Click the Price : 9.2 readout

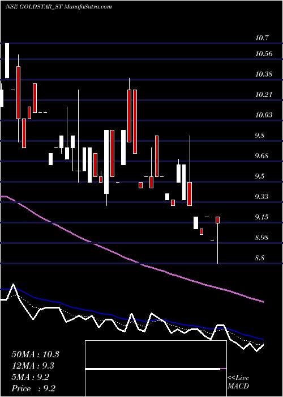[x=33, y=388]
